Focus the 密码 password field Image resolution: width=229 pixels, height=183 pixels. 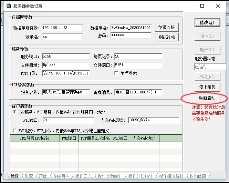131,36
